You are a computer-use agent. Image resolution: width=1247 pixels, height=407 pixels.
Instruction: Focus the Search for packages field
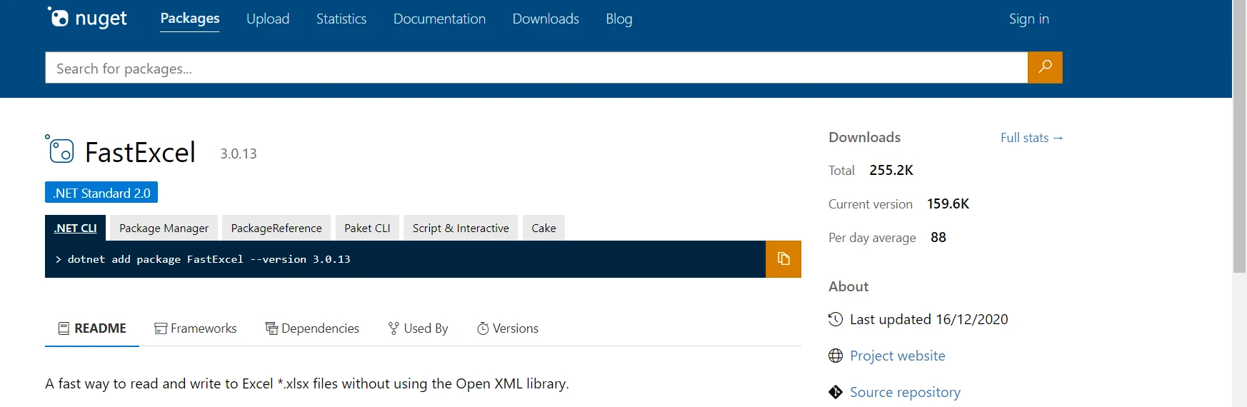[x=536, y=68]
